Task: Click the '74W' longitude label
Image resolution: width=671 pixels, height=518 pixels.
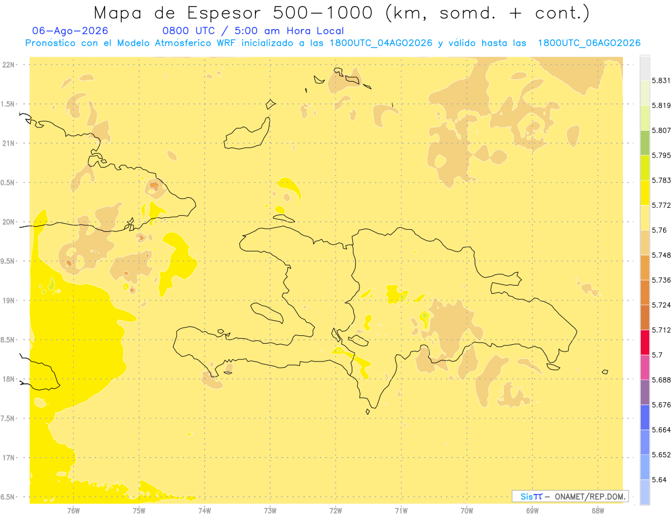Action: click(205, 511)
